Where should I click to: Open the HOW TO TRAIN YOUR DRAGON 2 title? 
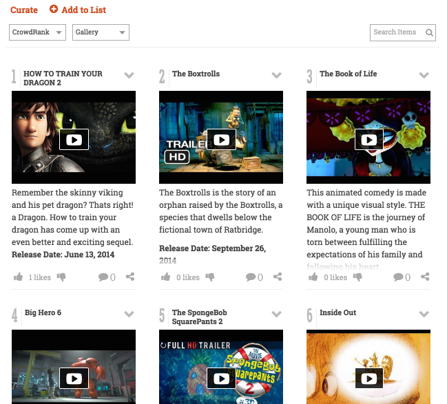pos(63,78)
